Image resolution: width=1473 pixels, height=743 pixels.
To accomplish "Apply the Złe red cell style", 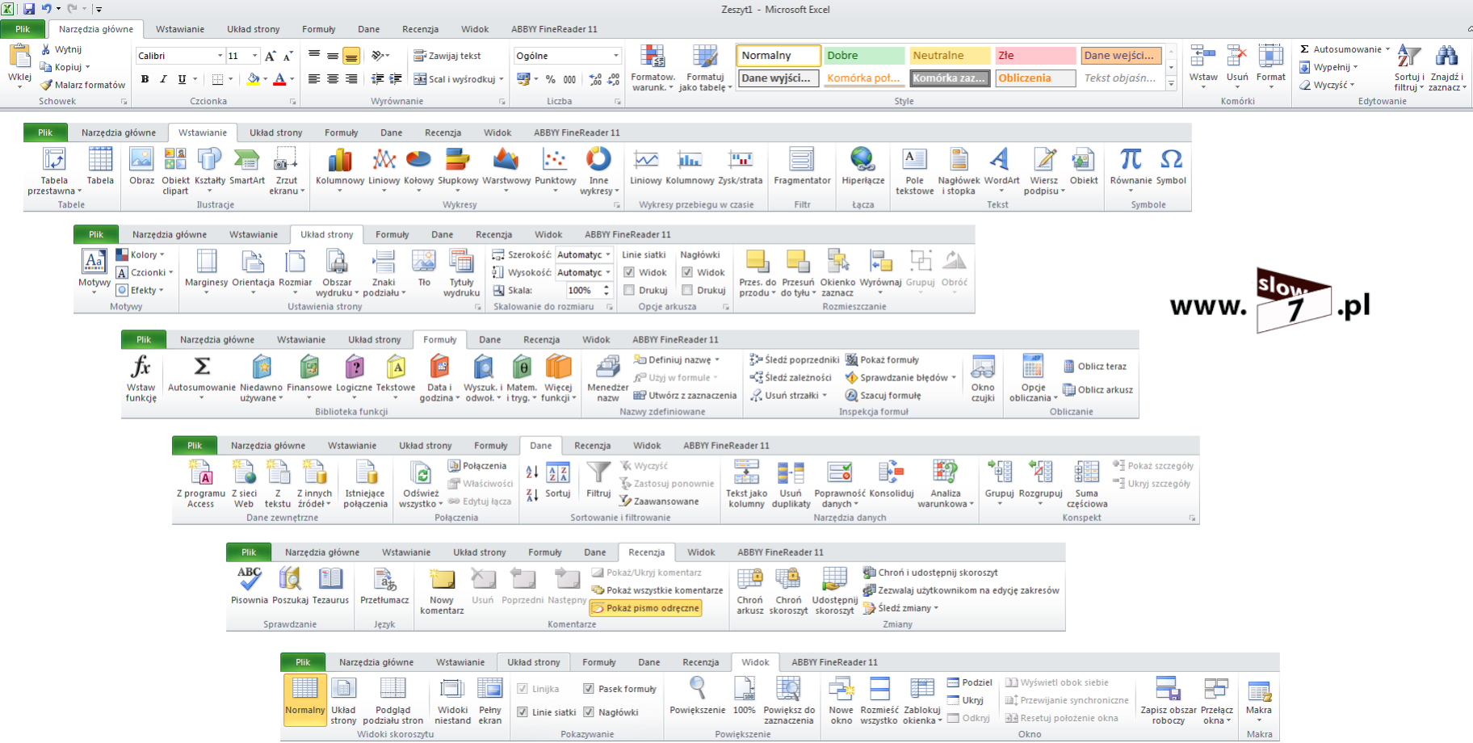I will click(1035, 56).
